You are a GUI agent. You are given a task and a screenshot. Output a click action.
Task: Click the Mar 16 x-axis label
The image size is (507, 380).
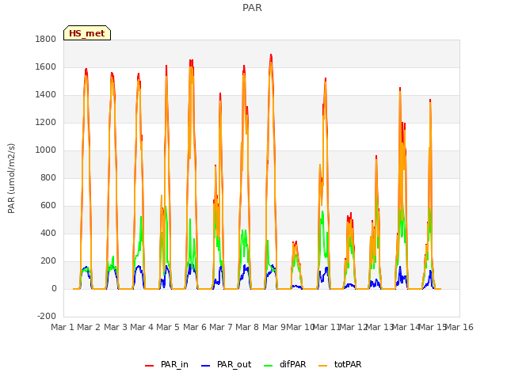click(x=459, y=327)
